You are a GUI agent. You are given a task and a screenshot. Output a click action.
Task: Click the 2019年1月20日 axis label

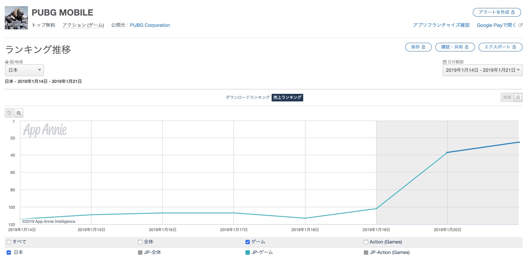tap(447, 230)
